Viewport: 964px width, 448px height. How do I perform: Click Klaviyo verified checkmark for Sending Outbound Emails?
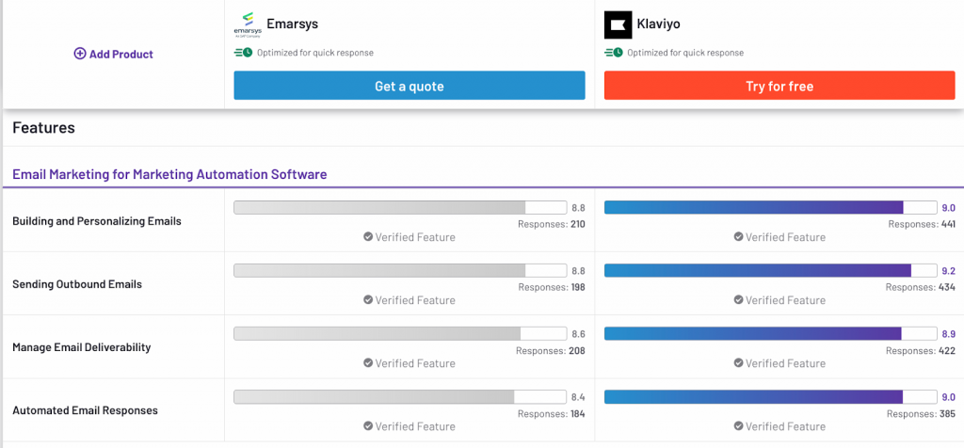(738, 300)
